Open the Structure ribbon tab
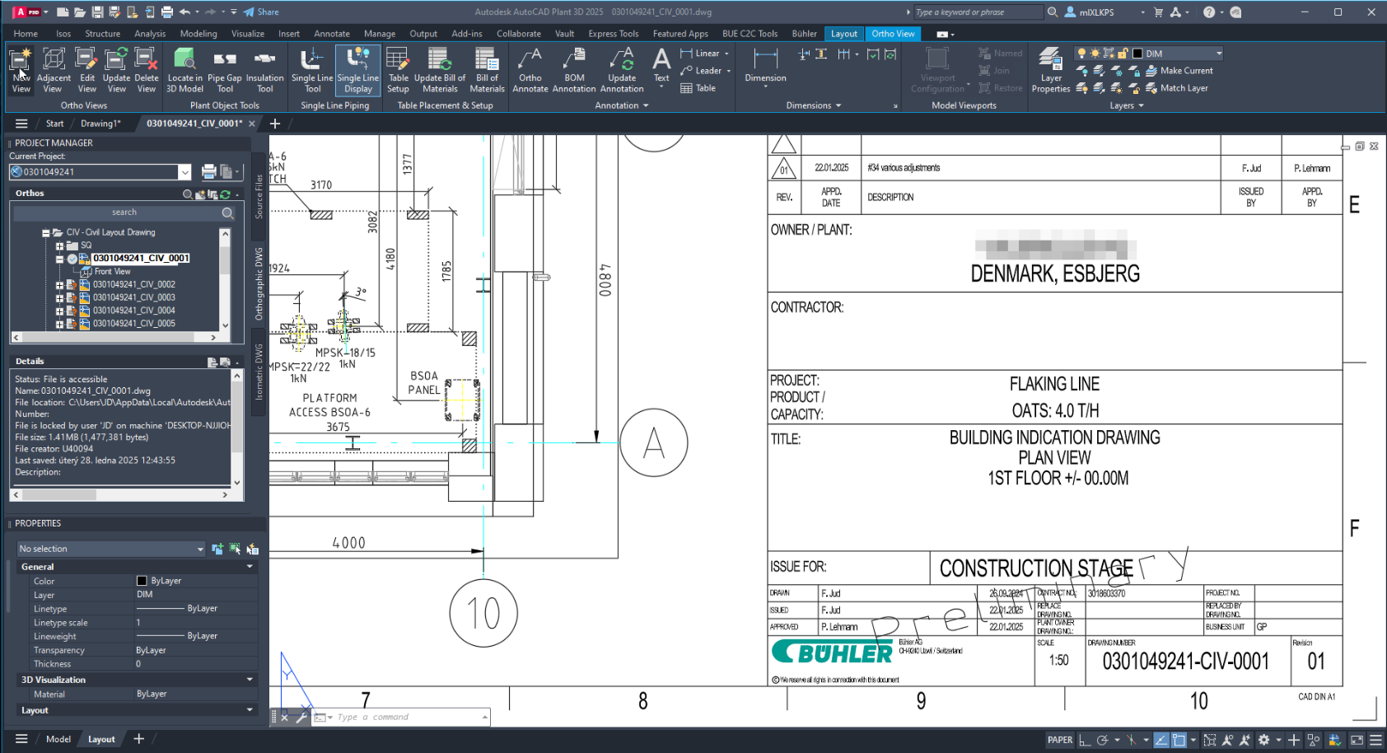The width and height of the screenshot is (1387, 753). pos(102,34)
